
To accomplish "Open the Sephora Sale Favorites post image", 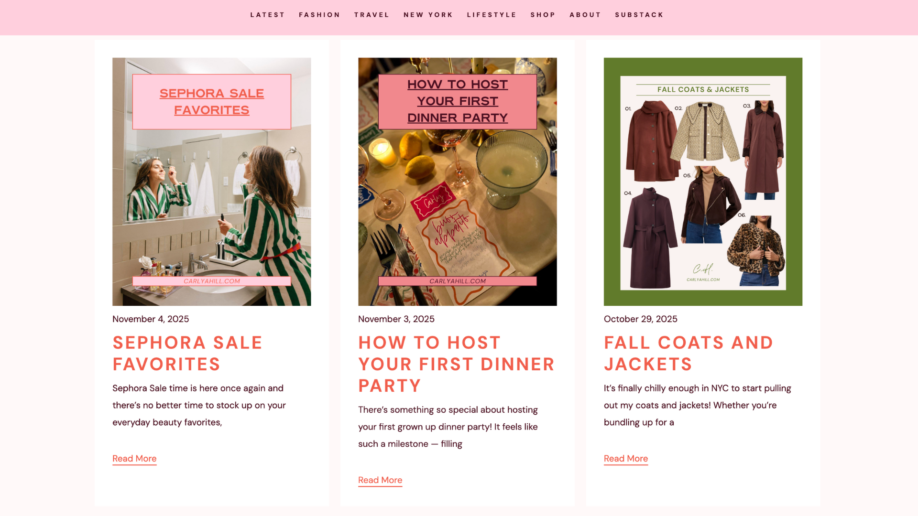I will click(211, 182).
